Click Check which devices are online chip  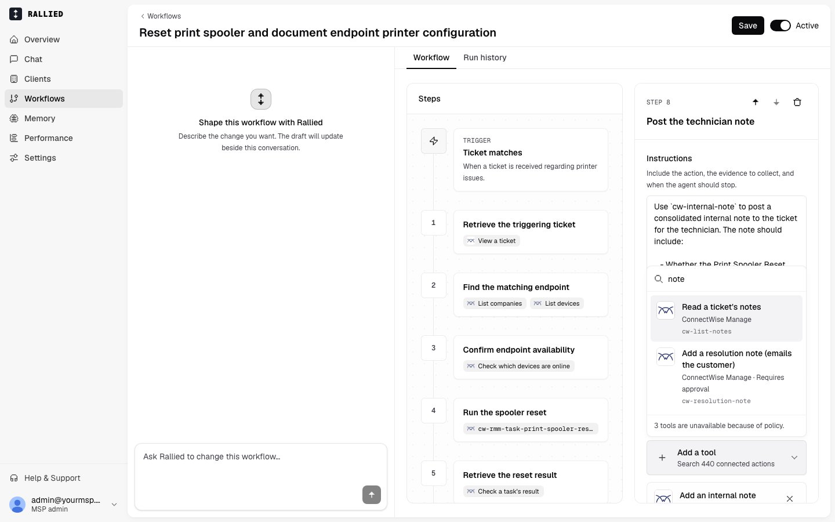[518, 366]
